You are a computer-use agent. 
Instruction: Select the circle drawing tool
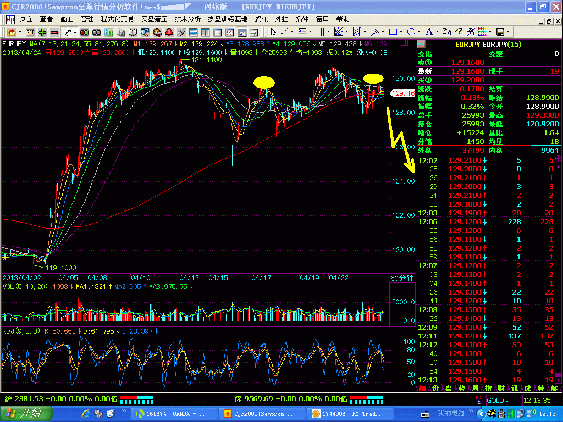[x=411, y=32]
